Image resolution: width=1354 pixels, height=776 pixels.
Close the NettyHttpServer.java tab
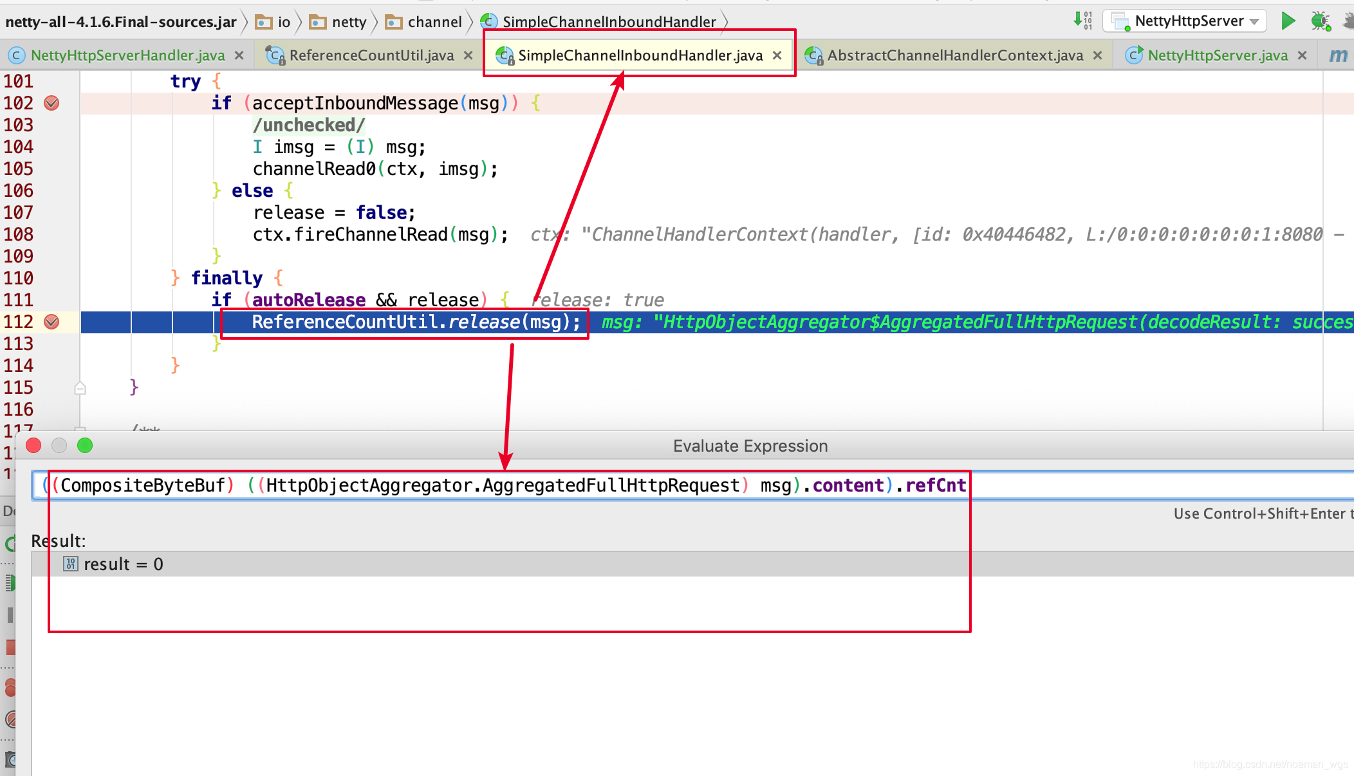(x=1302, y=56)
